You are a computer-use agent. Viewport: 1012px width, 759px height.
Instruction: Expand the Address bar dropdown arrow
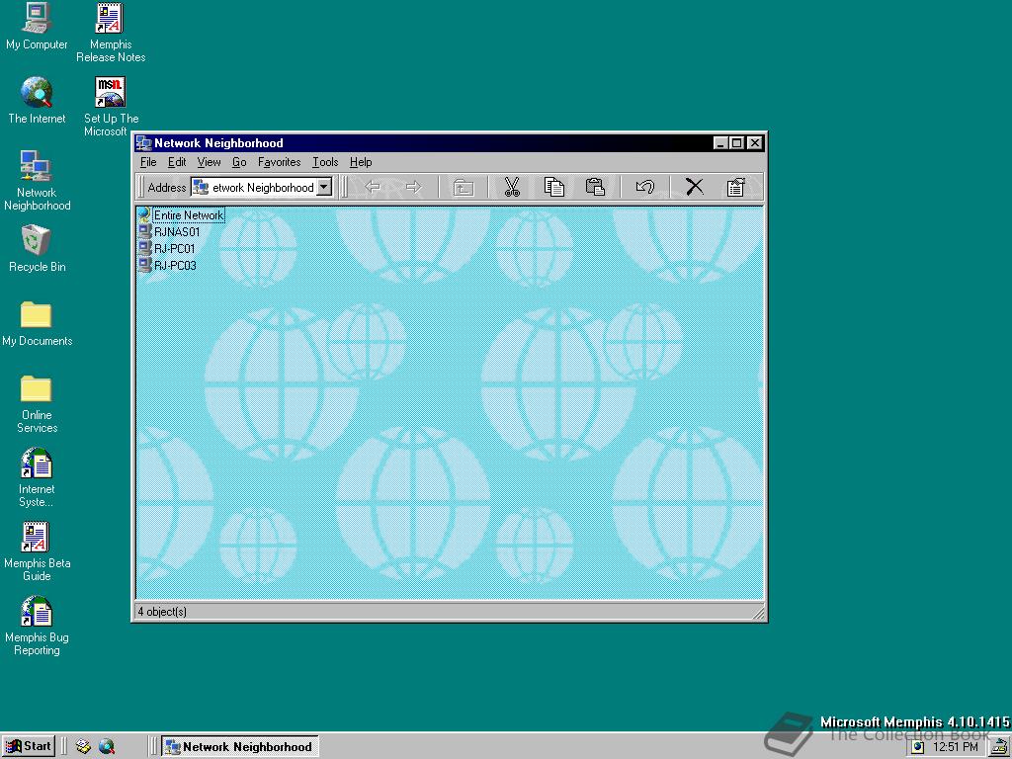tap(324, 187)
